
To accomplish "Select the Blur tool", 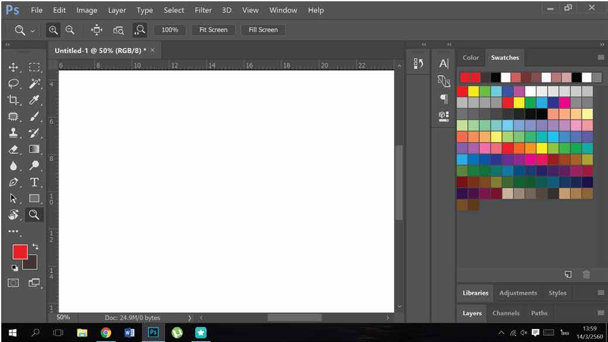I will pos(13,165).
